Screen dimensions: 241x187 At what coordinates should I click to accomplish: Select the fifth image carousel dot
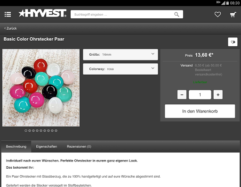click(x=41, y=131)
